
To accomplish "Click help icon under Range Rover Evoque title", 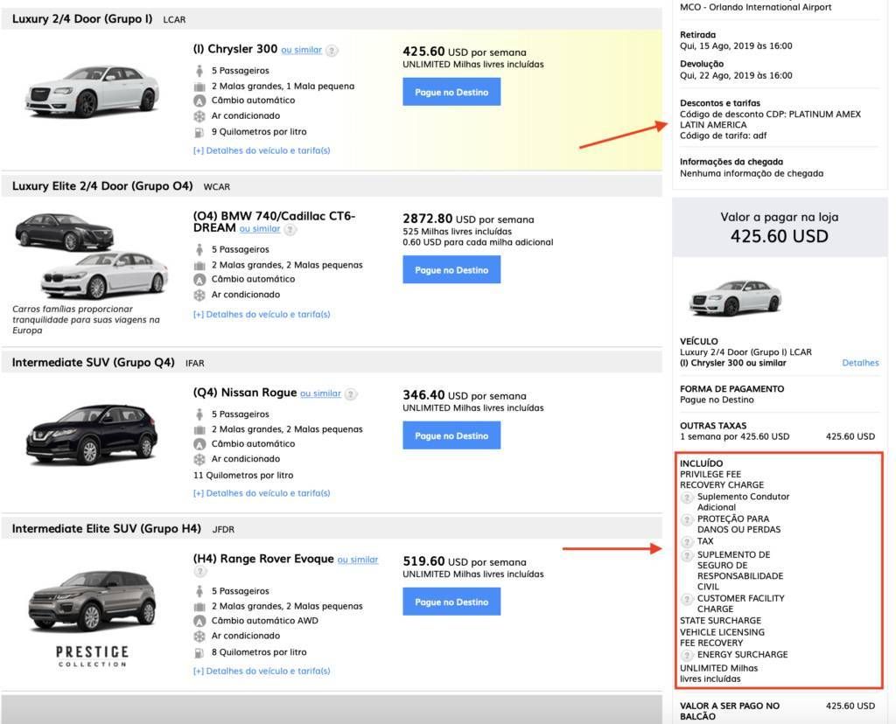I will [199, 571].
